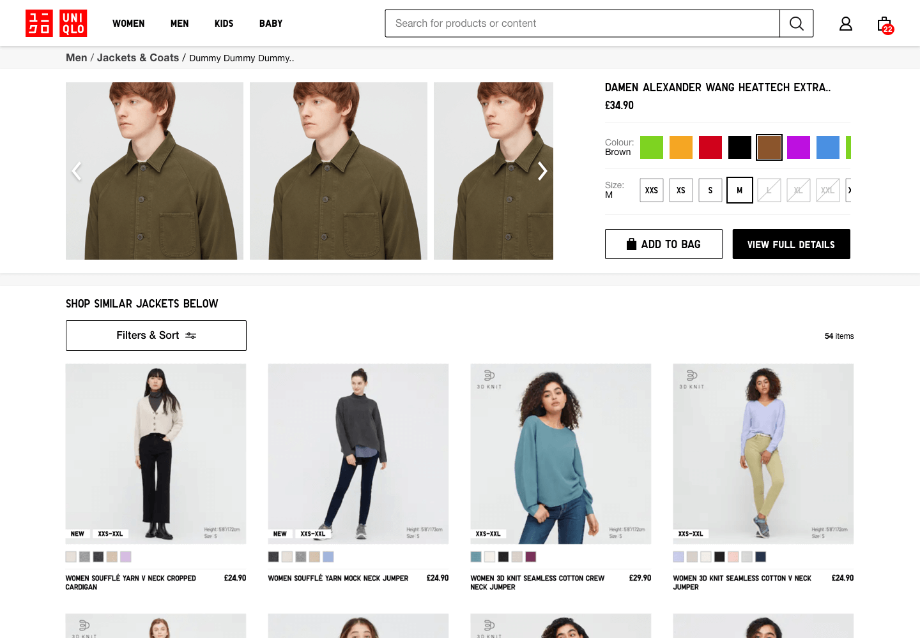Focus the product search field

pos(582,24)
